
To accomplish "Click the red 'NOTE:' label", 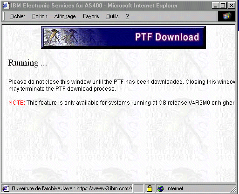I will [17, 103].
